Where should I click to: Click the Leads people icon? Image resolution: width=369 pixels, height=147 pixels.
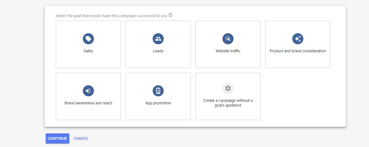(158, 39)
